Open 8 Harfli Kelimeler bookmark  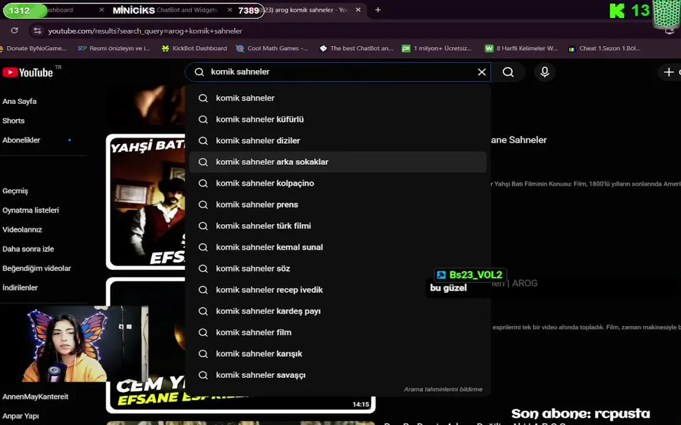[522, 48]
